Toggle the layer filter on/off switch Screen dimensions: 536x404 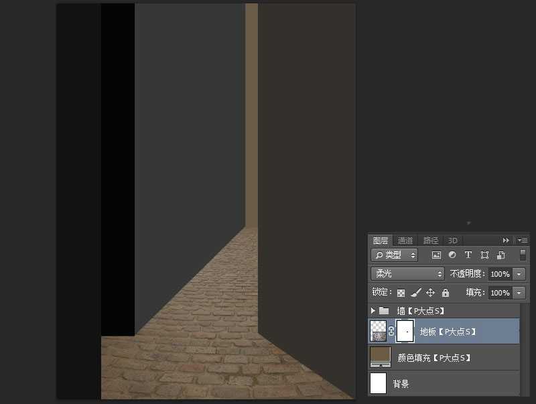(523, 255)
